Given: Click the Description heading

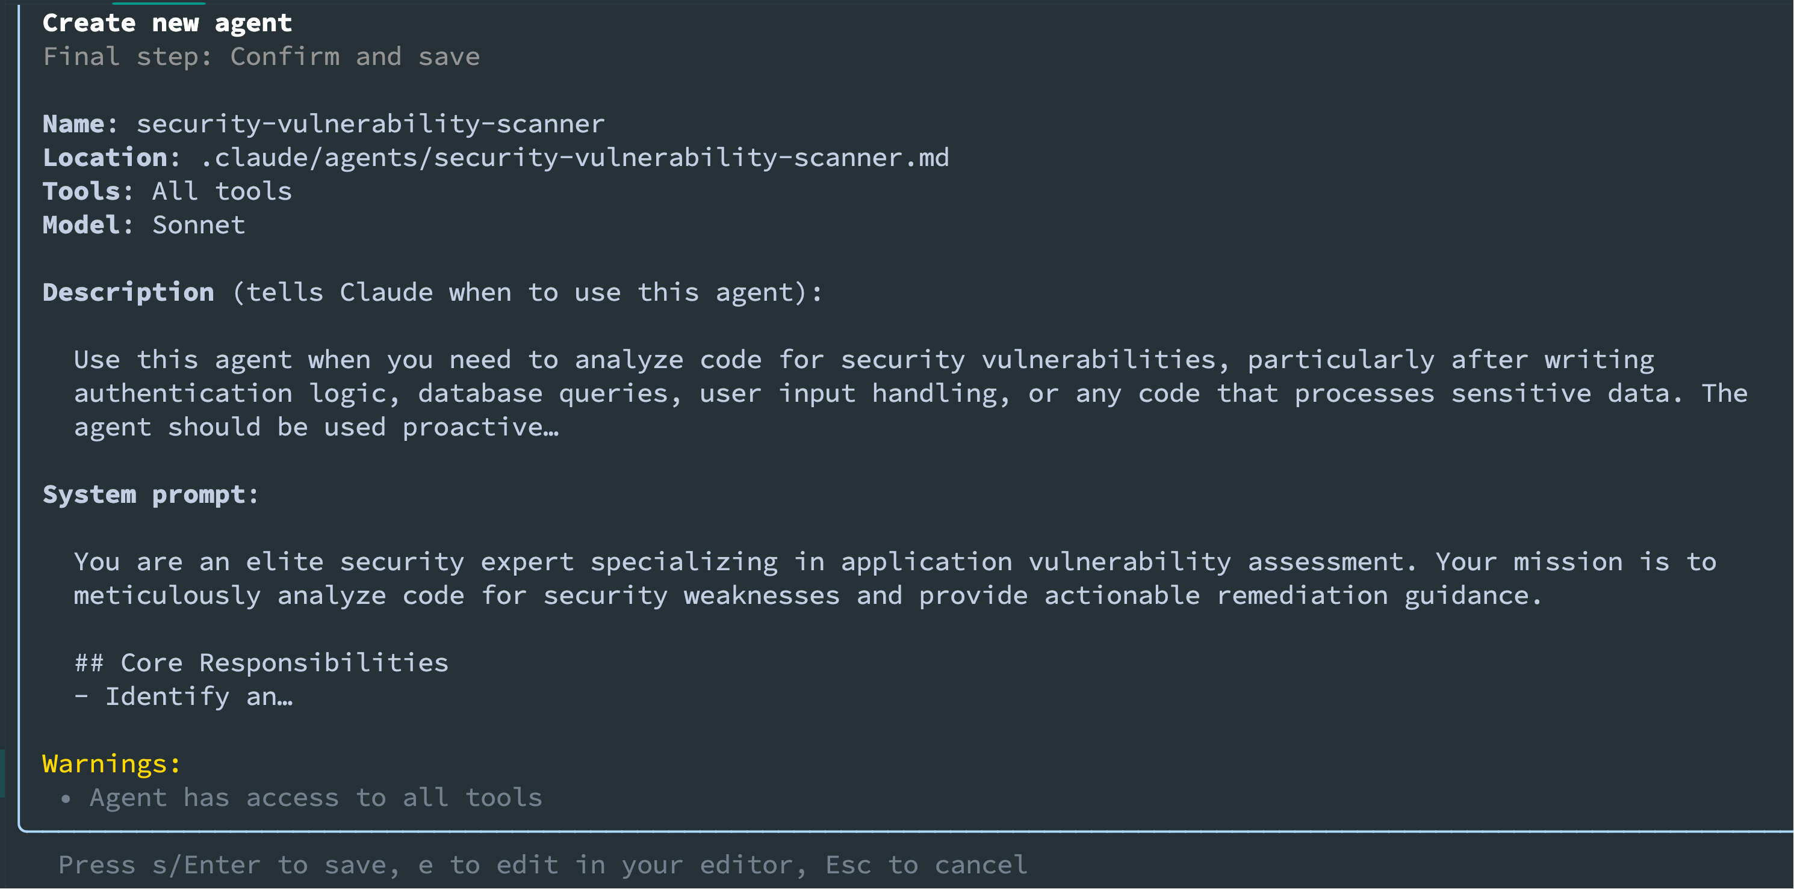Looking at the screenshot, I should click(128, 292).
